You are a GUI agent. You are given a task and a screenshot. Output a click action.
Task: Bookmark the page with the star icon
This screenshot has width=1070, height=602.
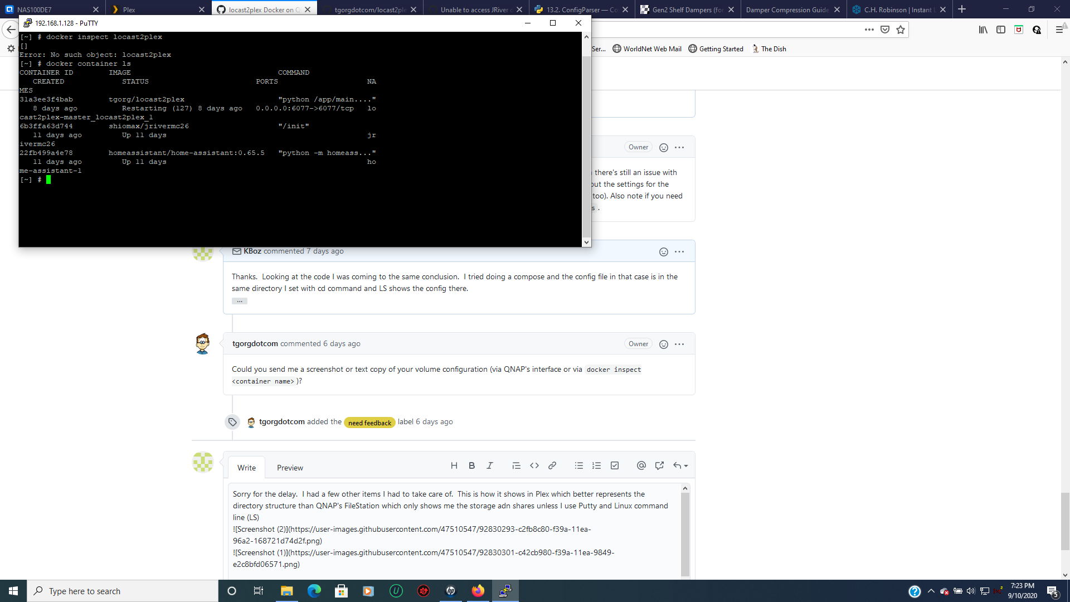coord(901,30)
